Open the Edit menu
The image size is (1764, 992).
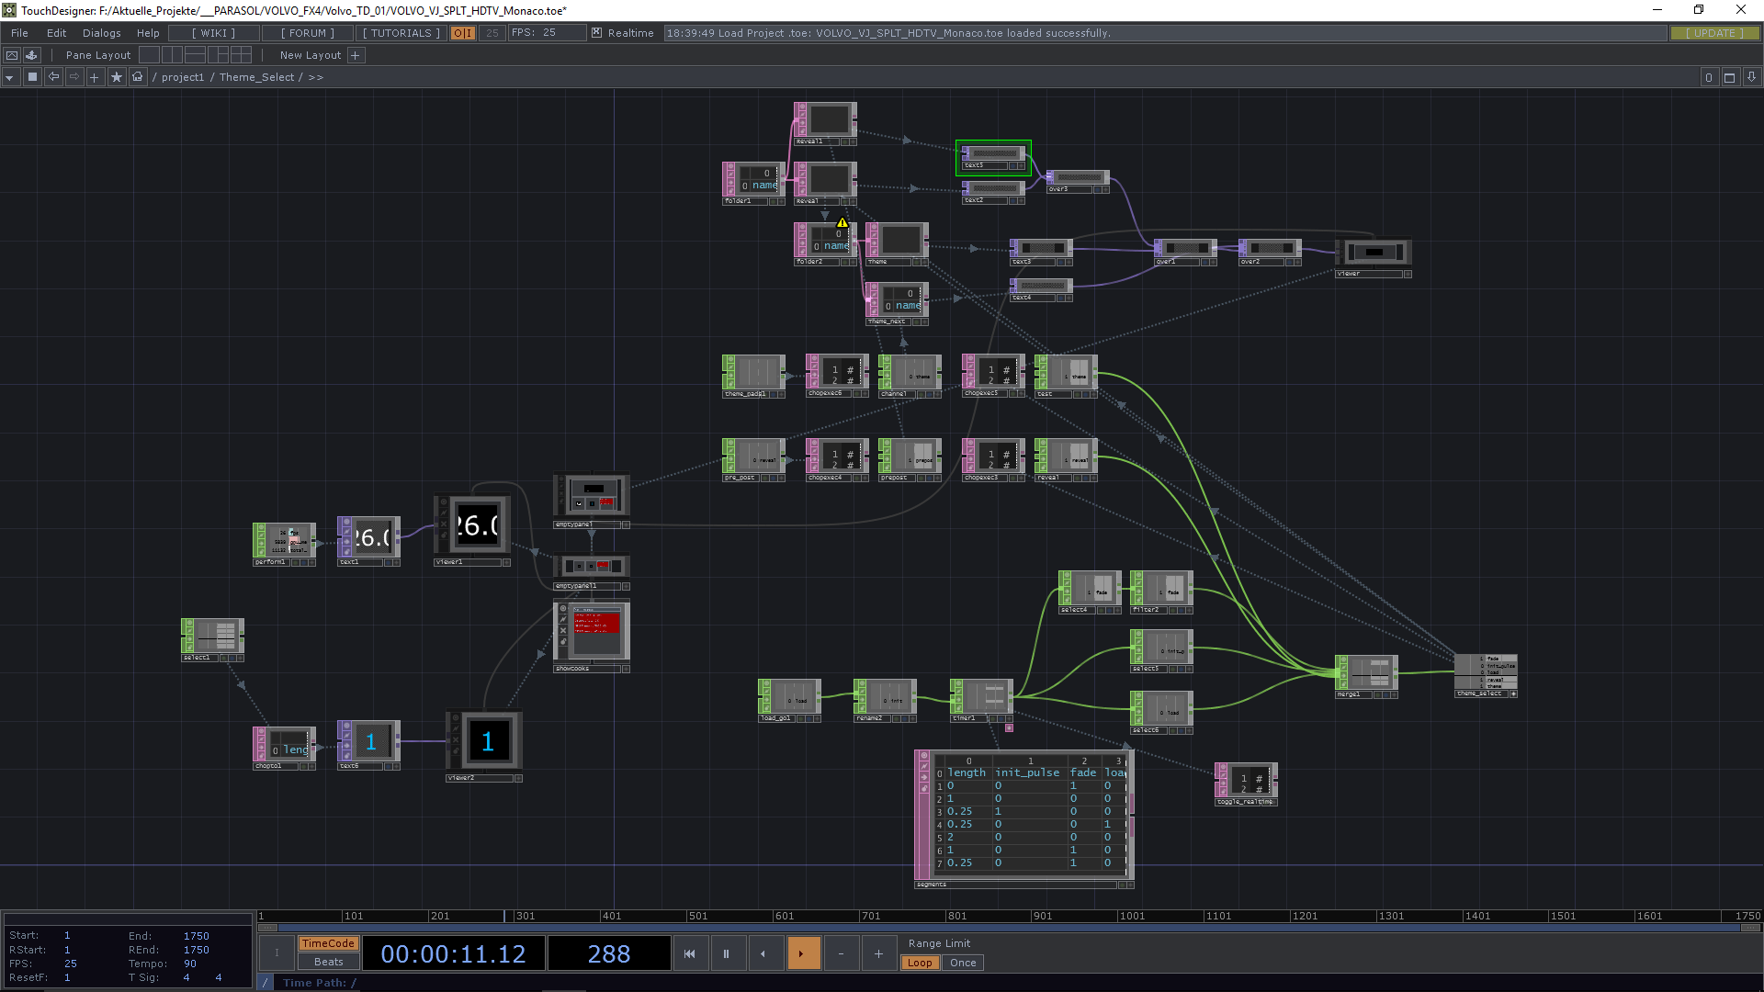click(x=56, y=33)
